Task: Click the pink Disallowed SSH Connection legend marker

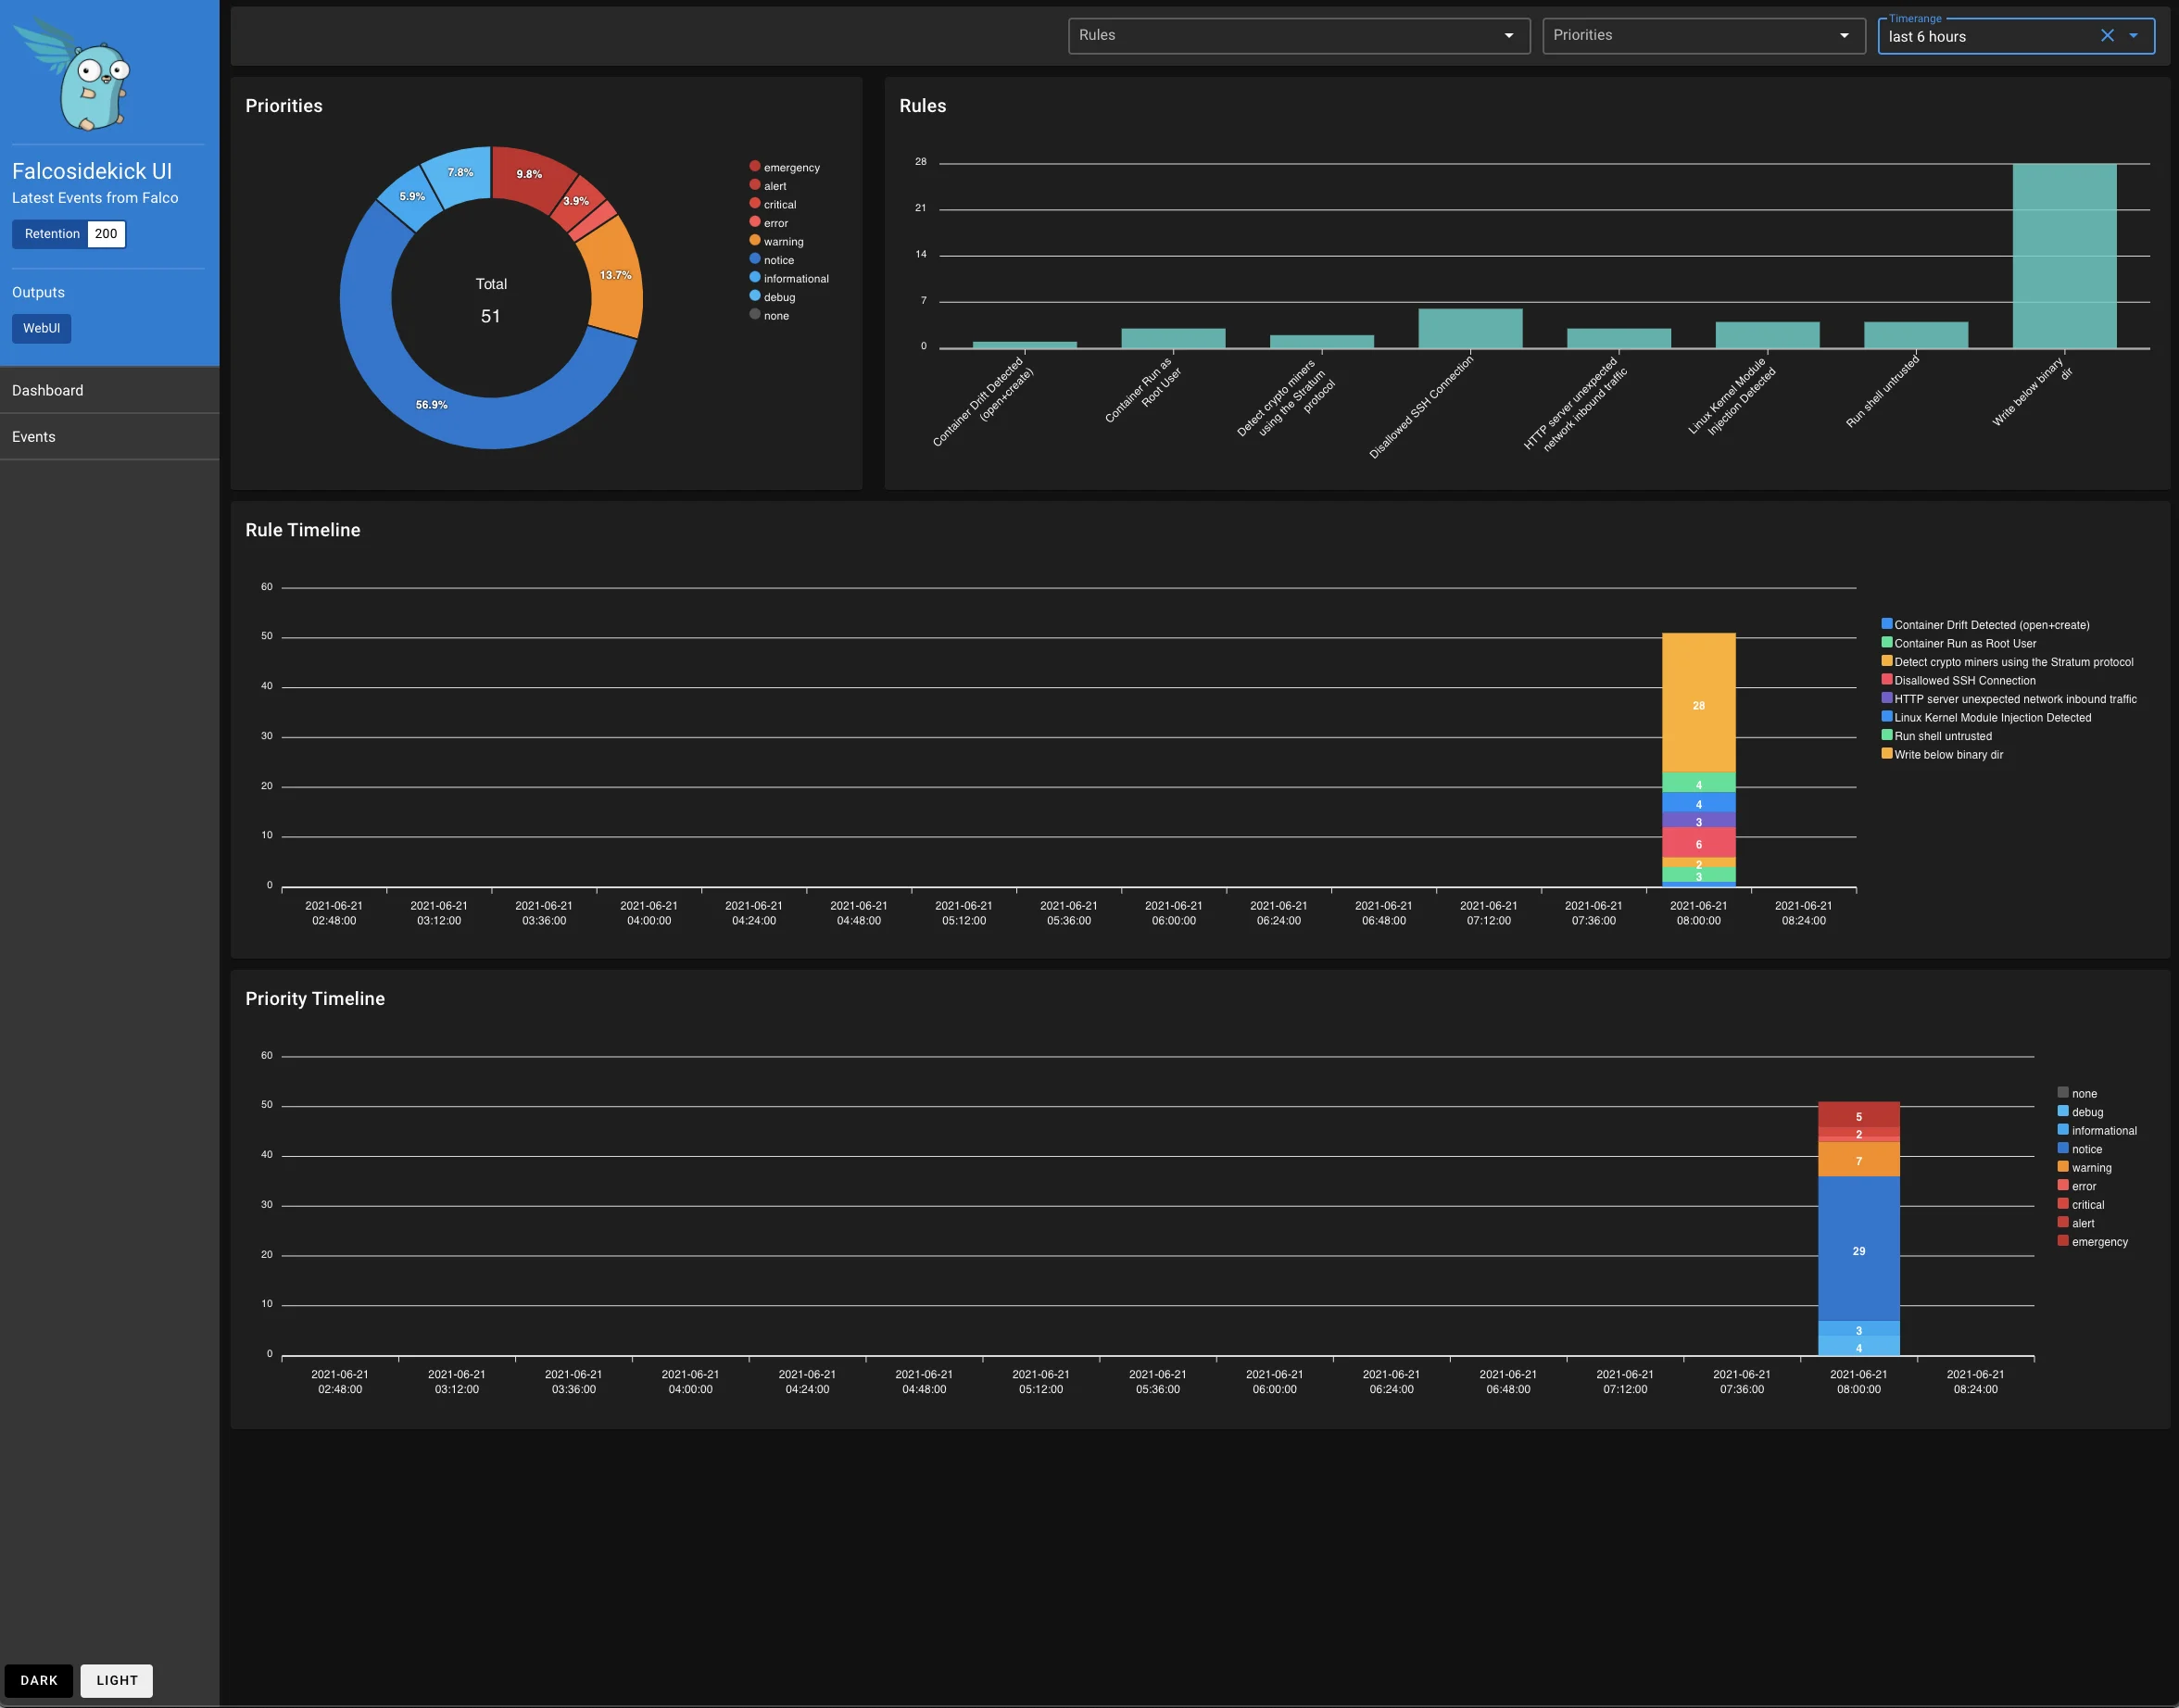Action: (x=1888, y=680)
